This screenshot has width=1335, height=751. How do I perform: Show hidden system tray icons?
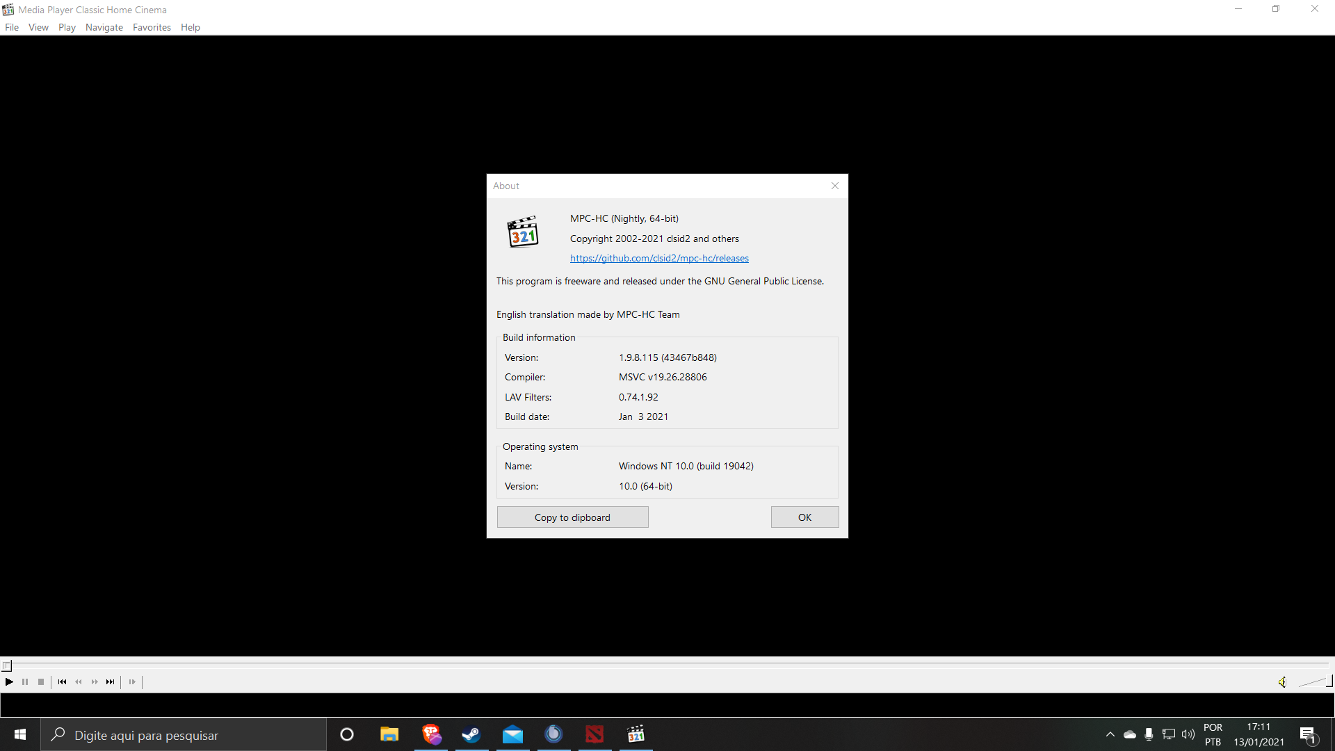tap(1110, 734)
